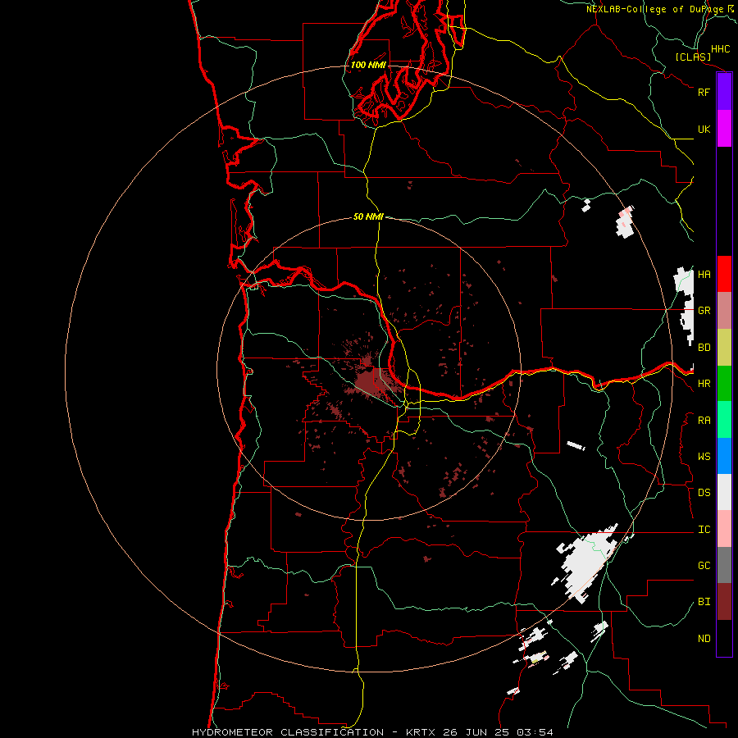Click the HYDROMETEOR CLASSIFICATION caption

tap(288, 732)
